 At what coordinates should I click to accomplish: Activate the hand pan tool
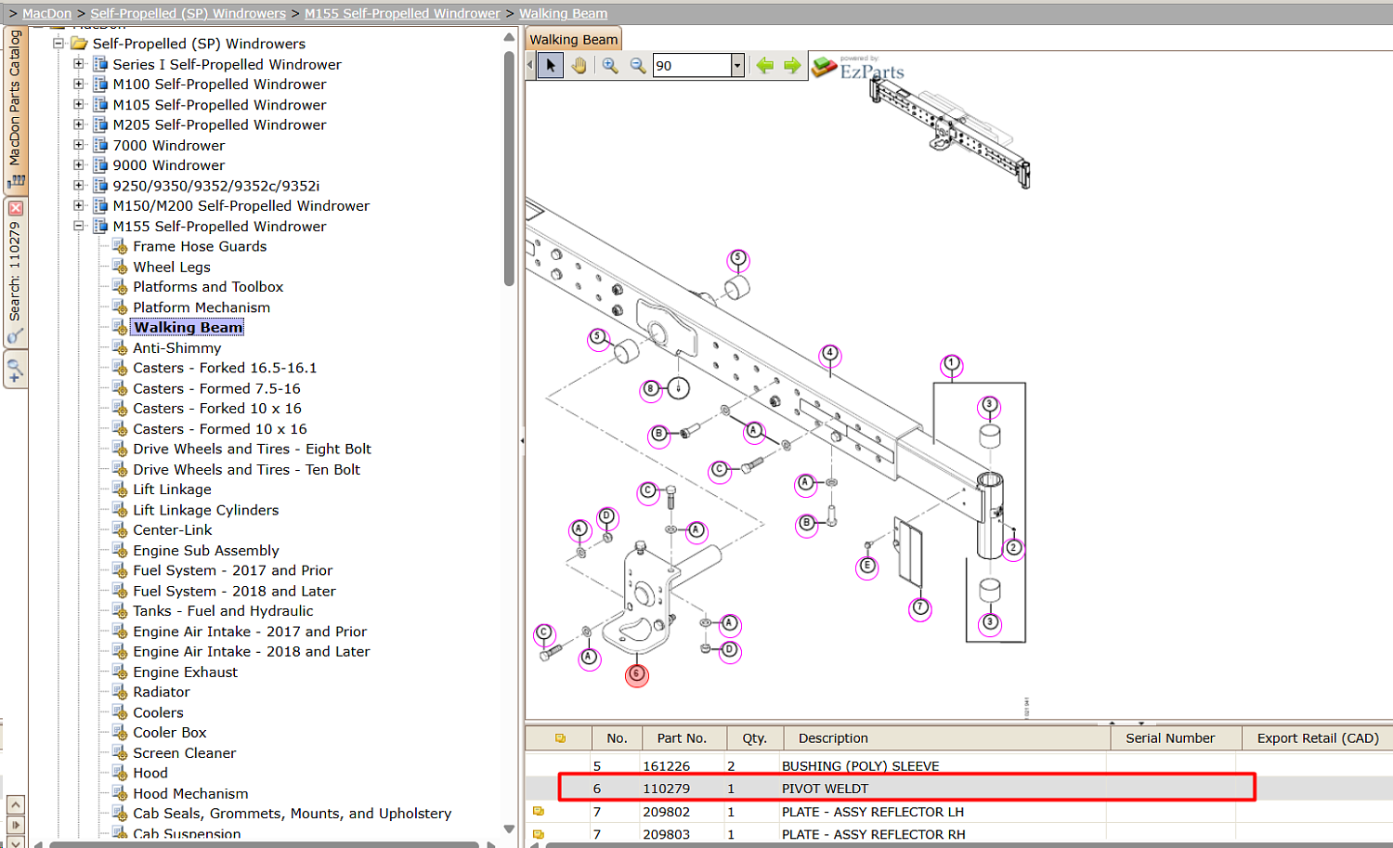pyautogui.click(x=579, y=65)
